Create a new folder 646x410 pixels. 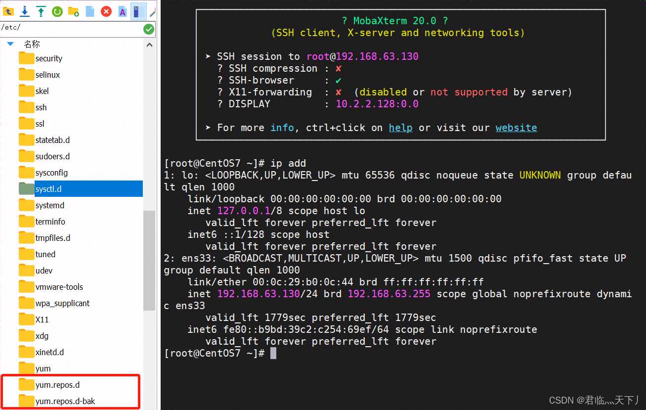(74, 11)
